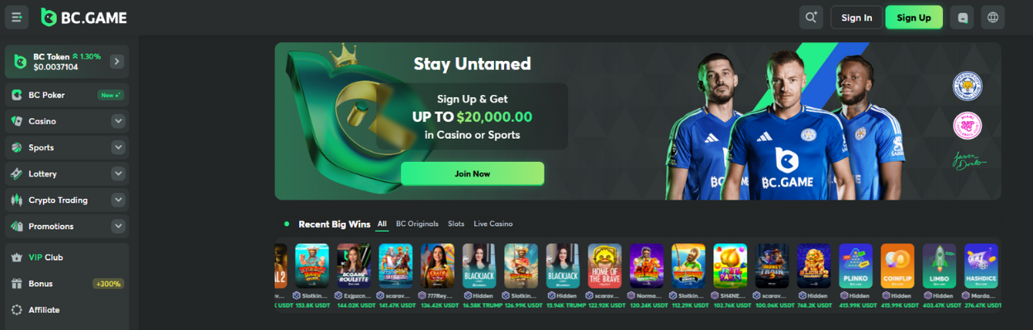Image resolution: width=1033 pixels, height=330 pixels.
Task: Expand the BC Token price arrow
Action: coord(117,61)
